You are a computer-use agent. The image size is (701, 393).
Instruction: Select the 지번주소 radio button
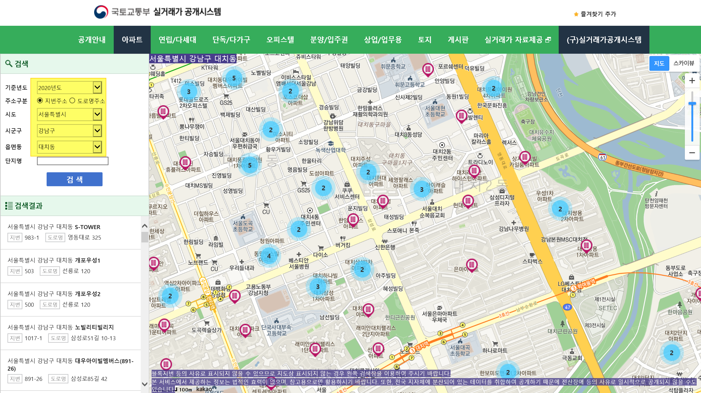point(40,101)
